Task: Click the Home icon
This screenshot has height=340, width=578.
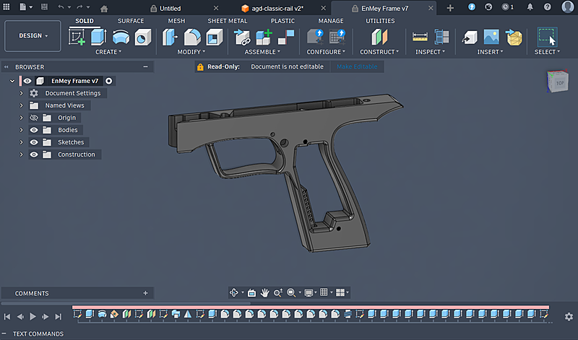Action: point(104,9)
